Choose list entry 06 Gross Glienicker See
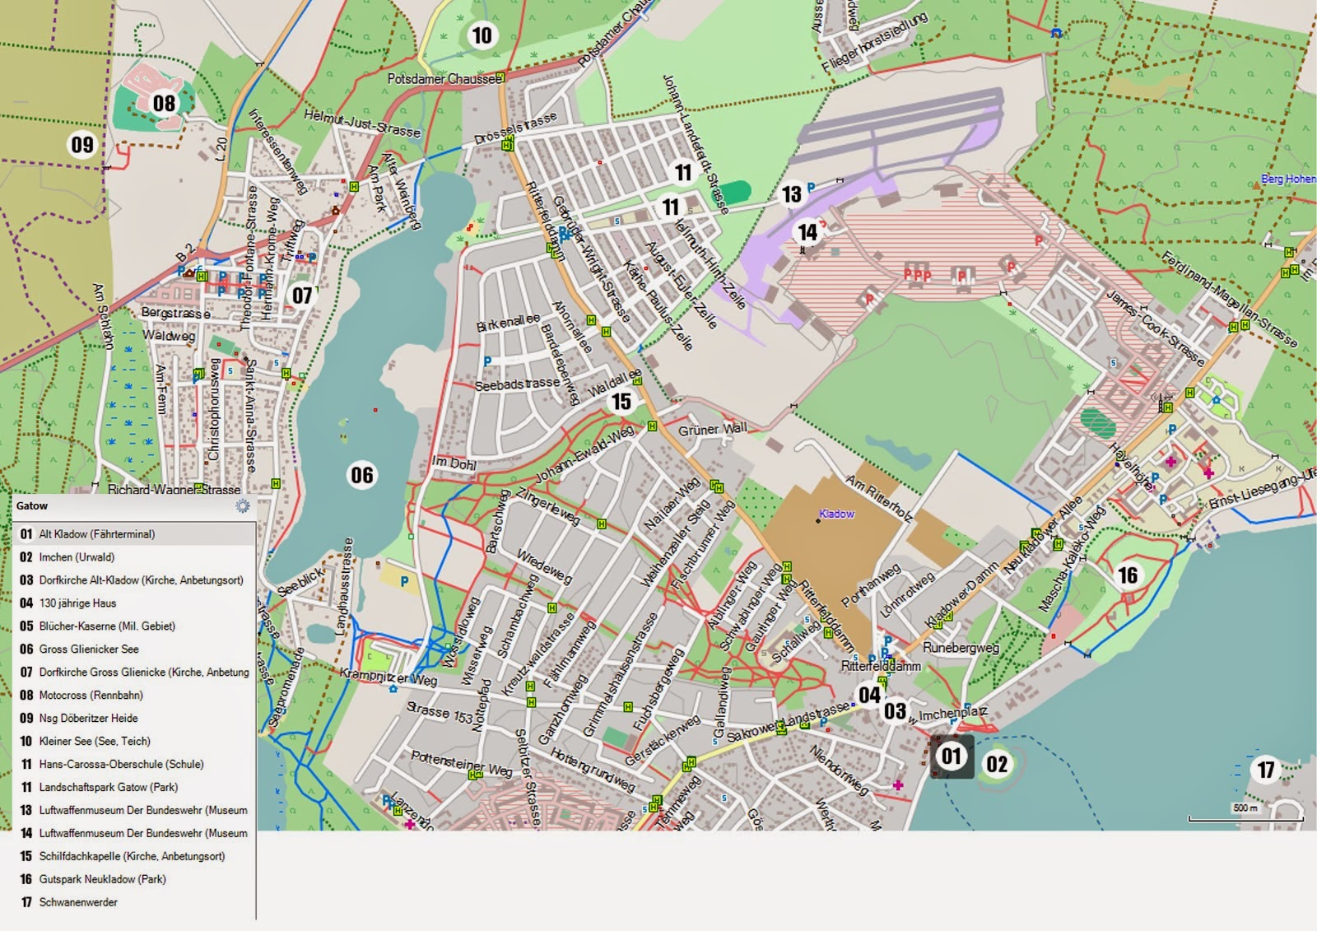This screenshot has height=931, width=1317. [x=133, y=649]
